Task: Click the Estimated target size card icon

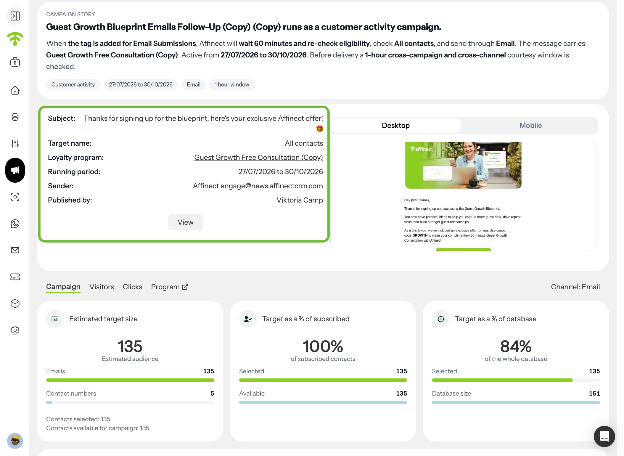Action: pos(55,319)
